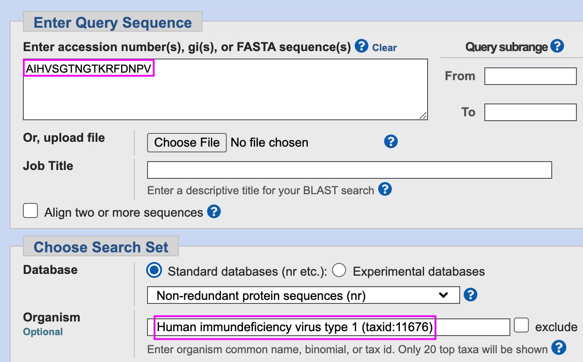The width and height of the screenshot is (583, 362).
Task: Select the Experimental databases radio button
Action: [339, 271]
